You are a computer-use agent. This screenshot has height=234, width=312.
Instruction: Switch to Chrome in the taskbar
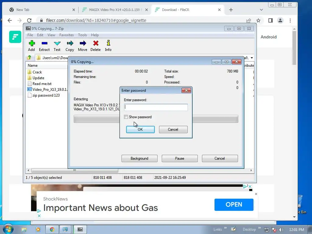click(x=52, y=229)
